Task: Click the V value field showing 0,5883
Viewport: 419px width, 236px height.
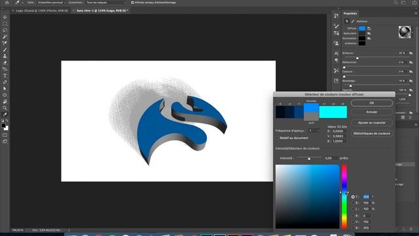Action: [x=339, y=136]
